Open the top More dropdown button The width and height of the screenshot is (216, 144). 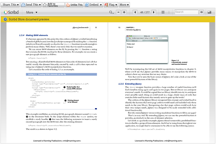(x=124, y=5)
